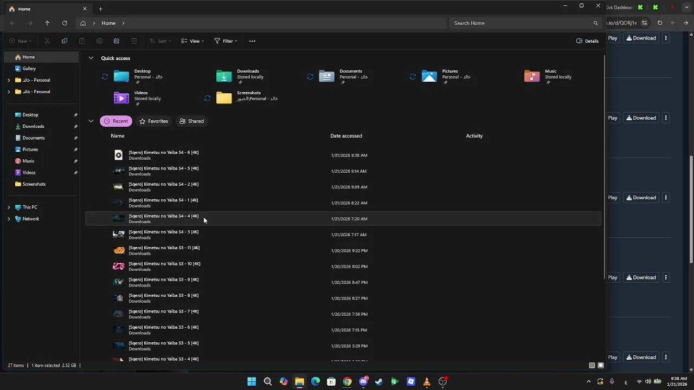Select Kimetsu no Yaiba S3 - 10 thumbnail
The image size is (694, 390).
click(118, 266)
